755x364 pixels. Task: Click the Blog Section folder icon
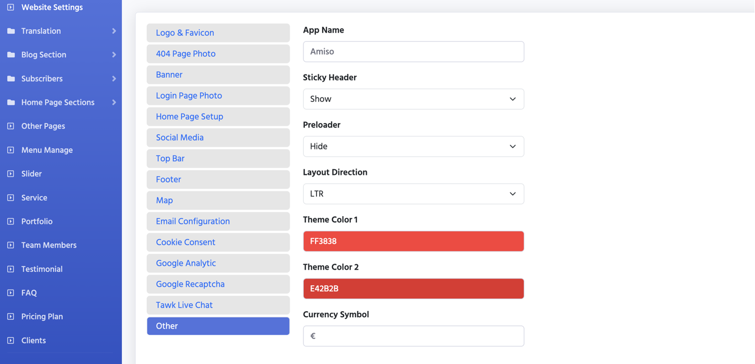[x=11, y=55]
